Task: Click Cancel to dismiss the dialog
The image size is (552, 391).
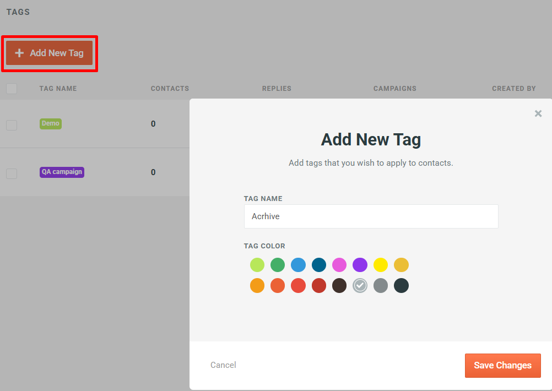Action: [x=223, y=365]
